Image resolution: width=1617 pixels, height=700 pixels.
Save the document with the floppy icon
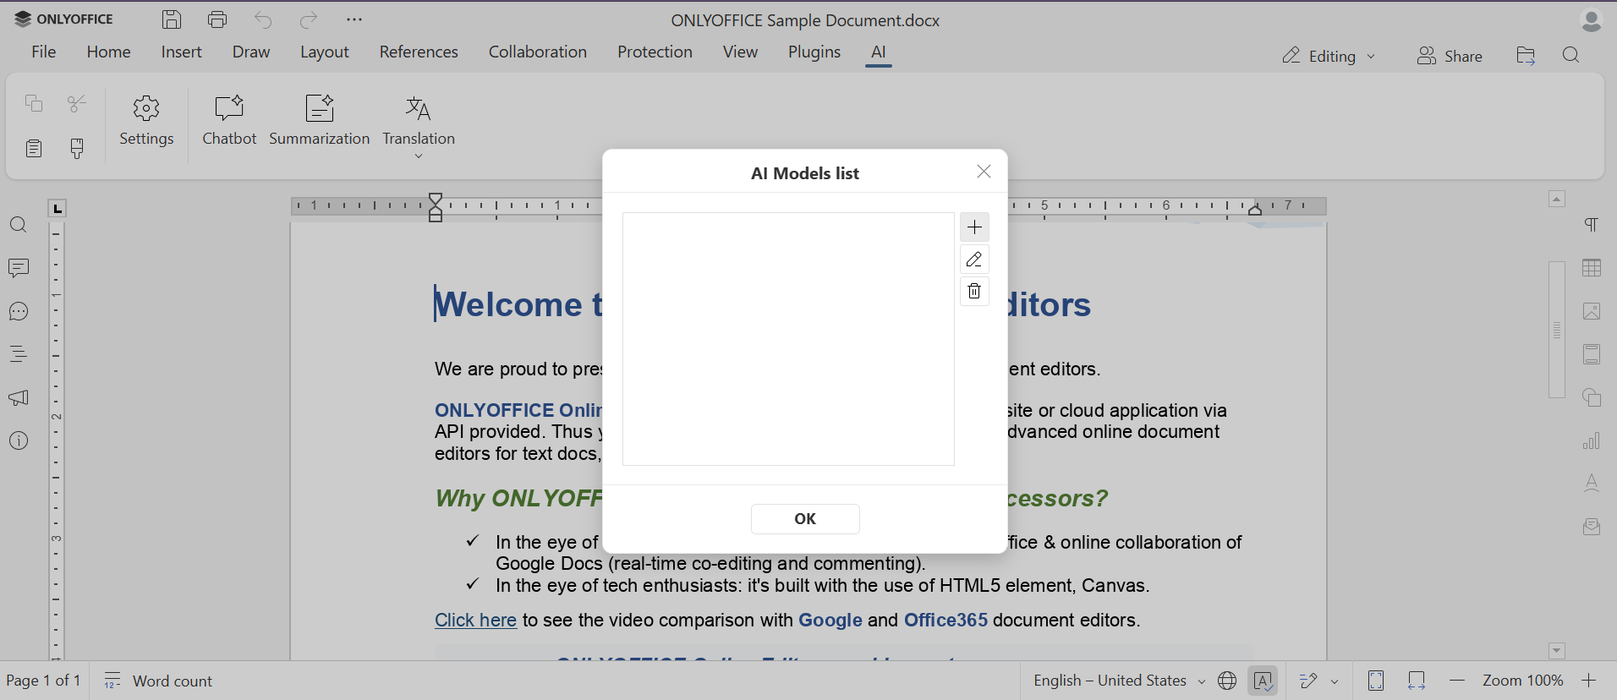[x=172, y=19]
